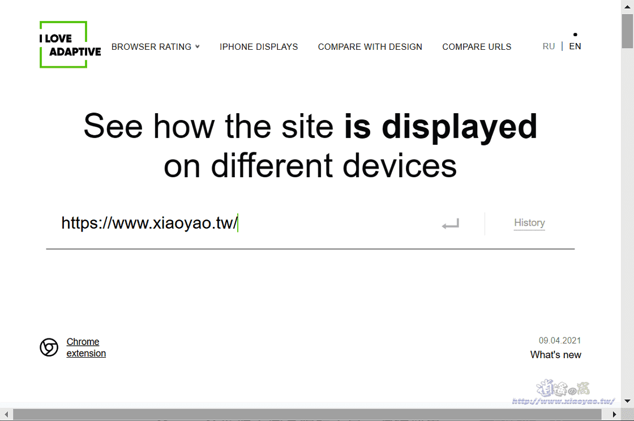Click the horizontal scrollbar thumb
The image size is (634, 421).
tap(307, 415)
